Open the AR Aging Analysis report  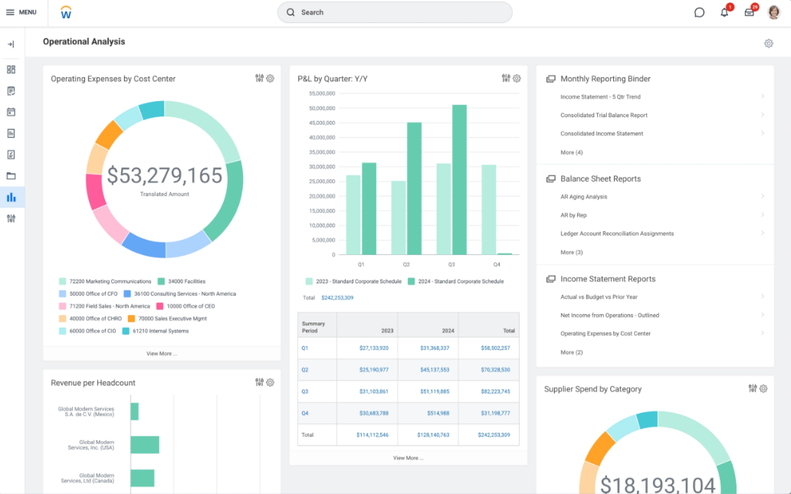click(583, 197)
